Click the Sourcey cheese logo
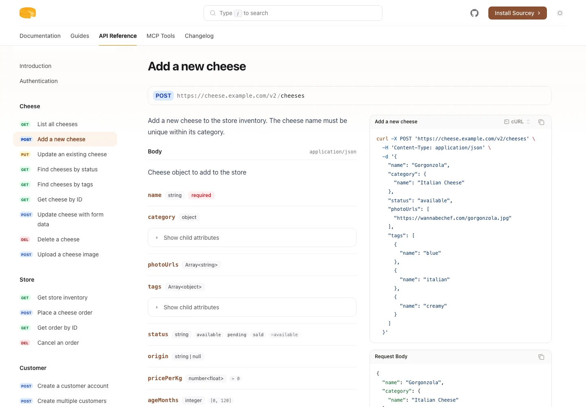The image size is (586, 407). (28, 13)
